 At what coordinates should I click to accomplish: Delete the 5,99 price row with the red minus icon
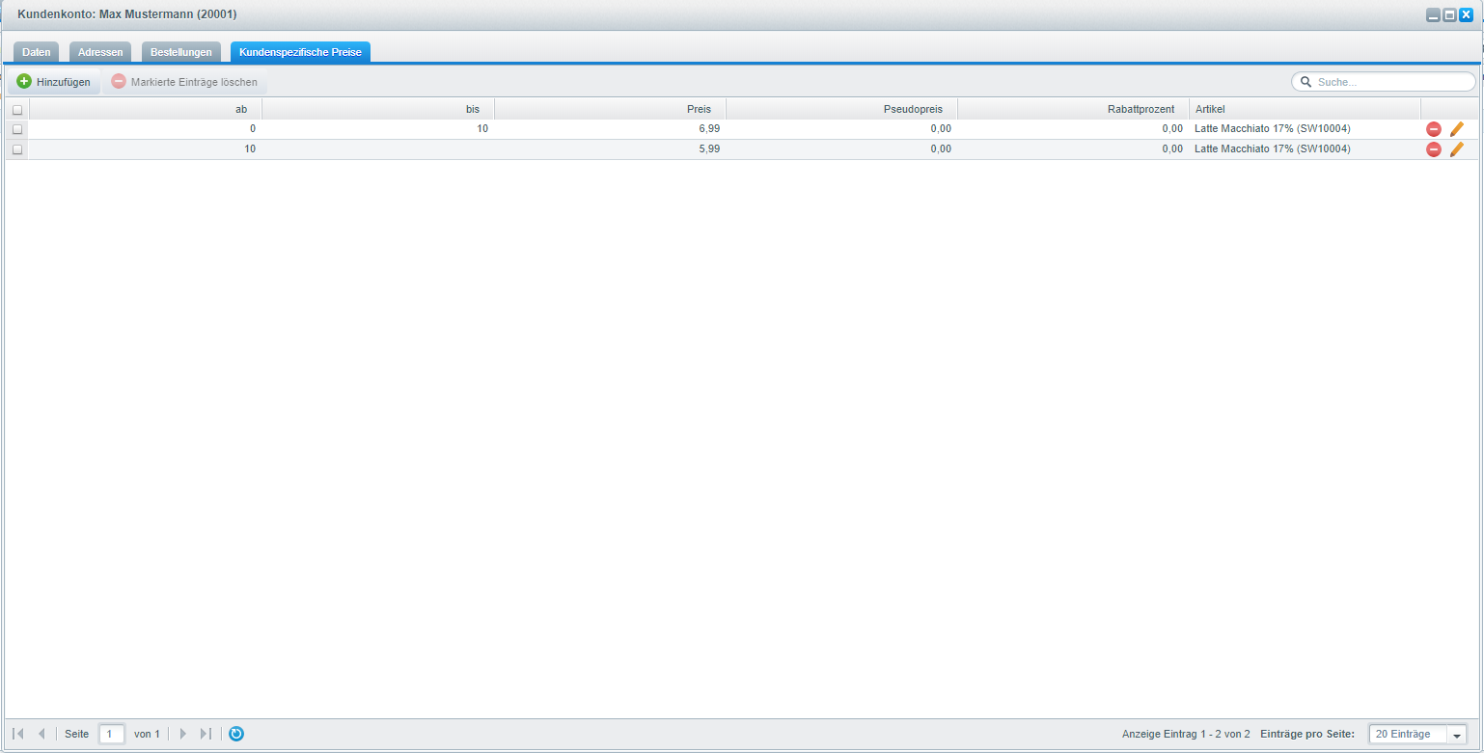click(1433, 149)
